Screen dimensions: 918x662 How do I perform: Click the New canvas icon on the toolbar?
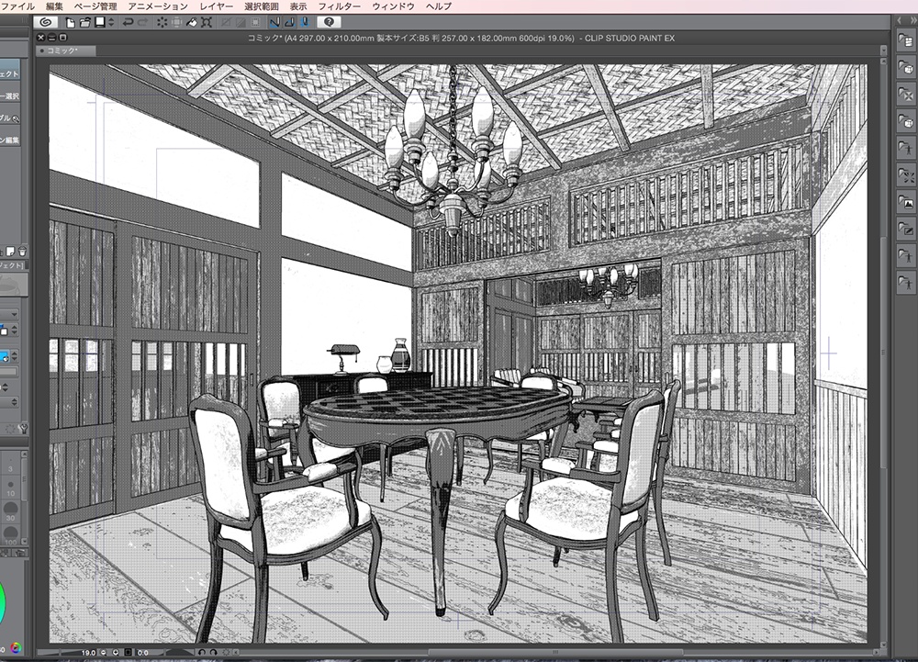(70, 26)
